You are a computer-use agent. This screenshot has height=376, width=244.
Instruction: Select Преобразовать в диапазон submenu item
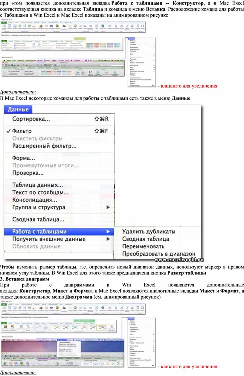[158, 254]
